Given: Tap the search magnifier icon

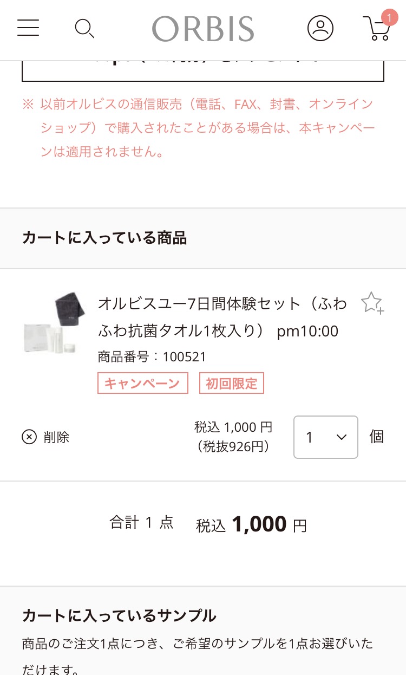Looking at the screenshot, I should pyautogui.click(x=84, y=28).
